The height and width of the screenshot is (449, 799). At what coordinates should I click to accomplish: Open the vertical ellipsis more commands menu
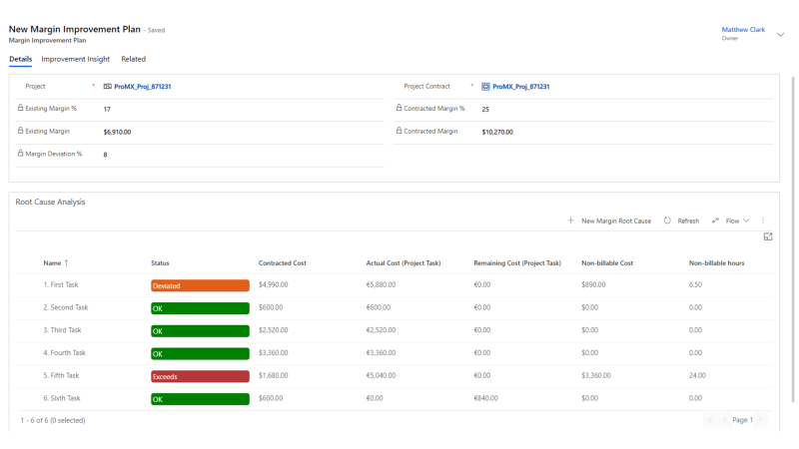763,221
